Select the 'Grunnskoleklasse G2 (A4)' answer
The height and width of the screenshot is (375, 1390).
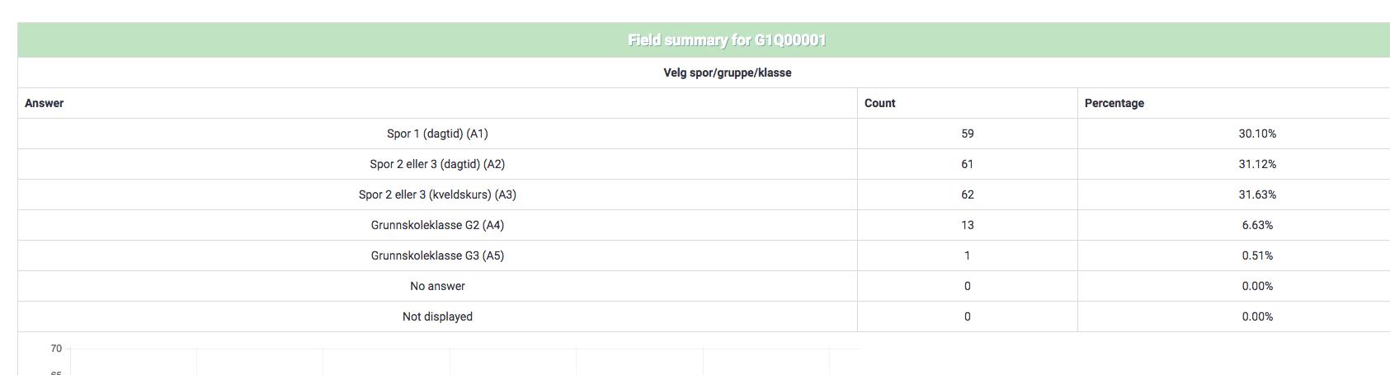coord(437,225)
